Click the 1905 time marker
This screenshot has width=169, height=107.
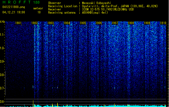tap(83, 23)
